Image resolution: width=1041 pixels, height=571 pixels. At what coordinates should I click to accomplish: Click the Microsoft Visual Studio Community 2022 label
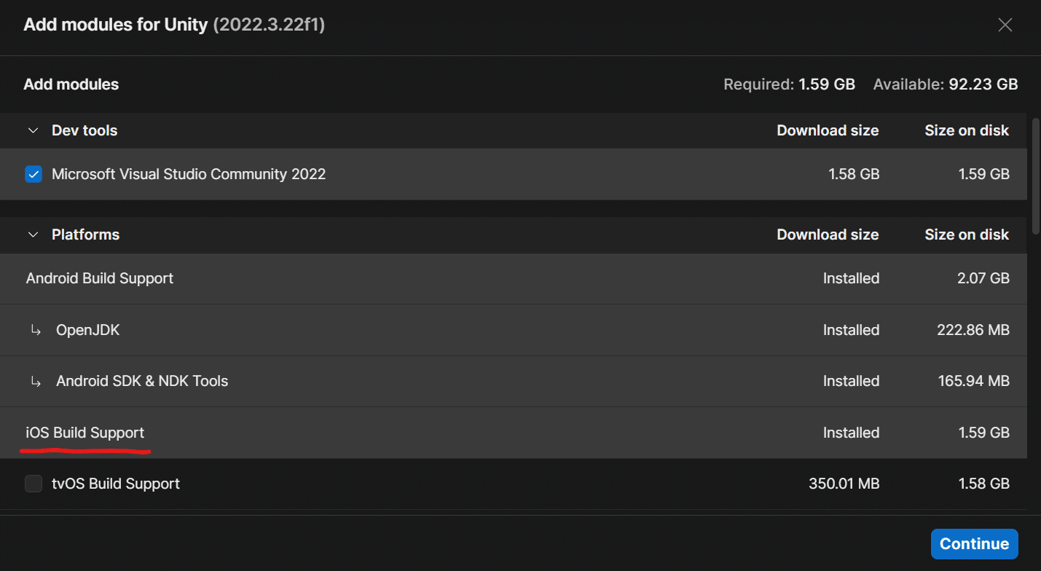(x=189, y=174)
